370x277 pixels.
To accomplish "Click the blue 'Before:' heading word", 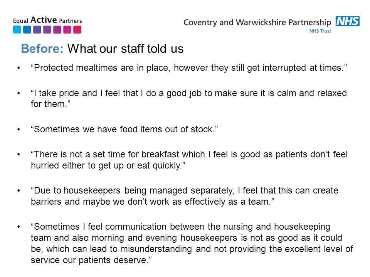I will click(x=42, y=49).
